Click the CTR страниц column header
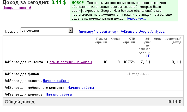 pos(129,40)
